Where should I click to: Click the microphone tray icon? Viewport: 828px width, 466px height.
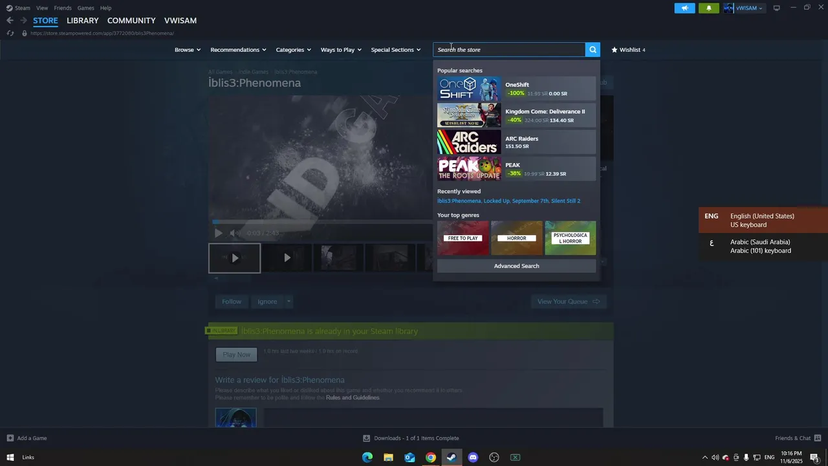point(746,458)
